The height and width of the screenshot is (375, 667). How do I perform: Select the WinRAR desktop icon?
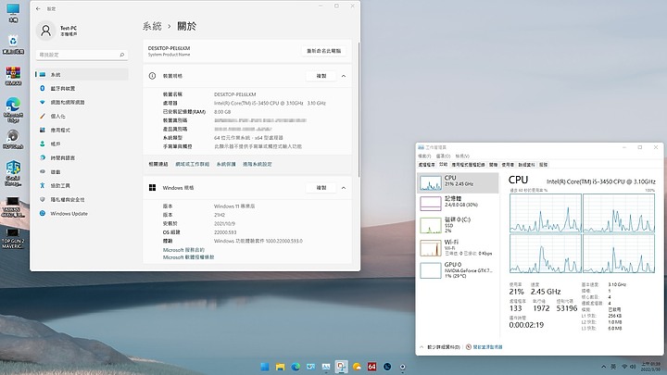click(x=13, y=76)
